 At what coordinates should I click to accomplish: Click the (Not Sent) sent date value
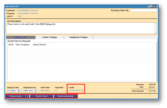coord(45,91)
